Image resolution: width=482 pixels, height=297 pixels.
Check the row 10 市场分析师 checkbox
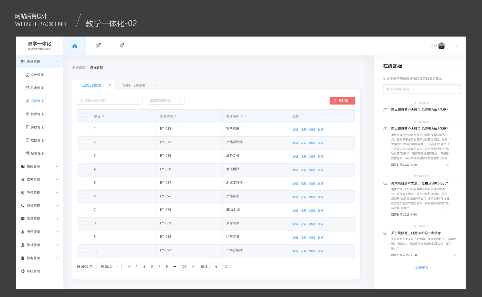pyautogui.click(x=82, y=250)
